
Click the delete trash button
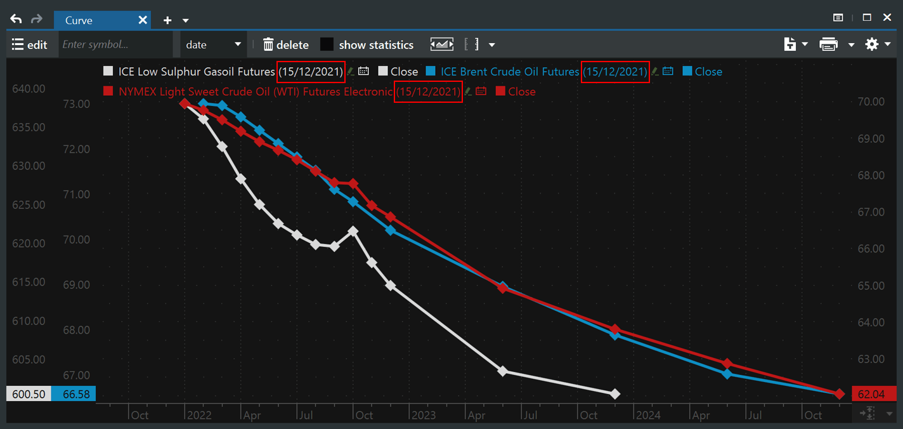coord(286,44)
